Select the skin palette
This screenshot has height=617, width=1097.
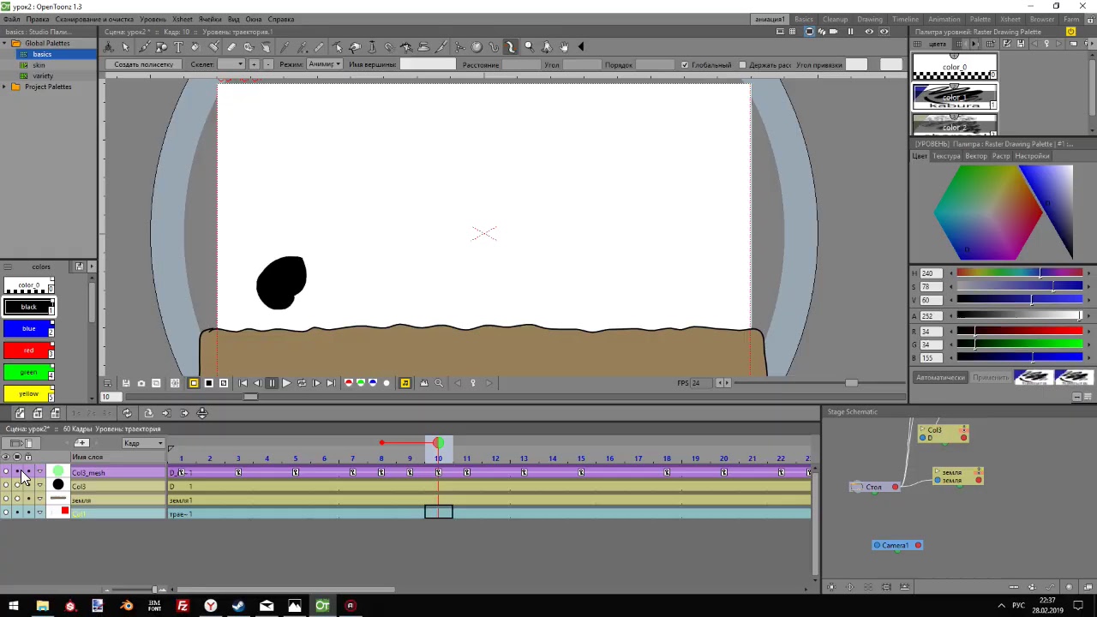coord(39,65)
